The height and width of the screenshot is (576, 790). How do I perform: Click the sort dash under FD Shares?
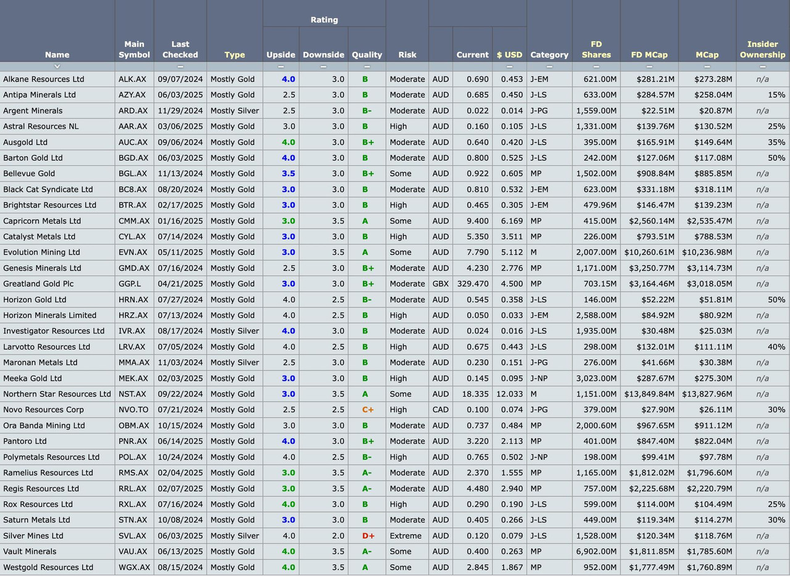pyautogui.click(x=596, y=66)
